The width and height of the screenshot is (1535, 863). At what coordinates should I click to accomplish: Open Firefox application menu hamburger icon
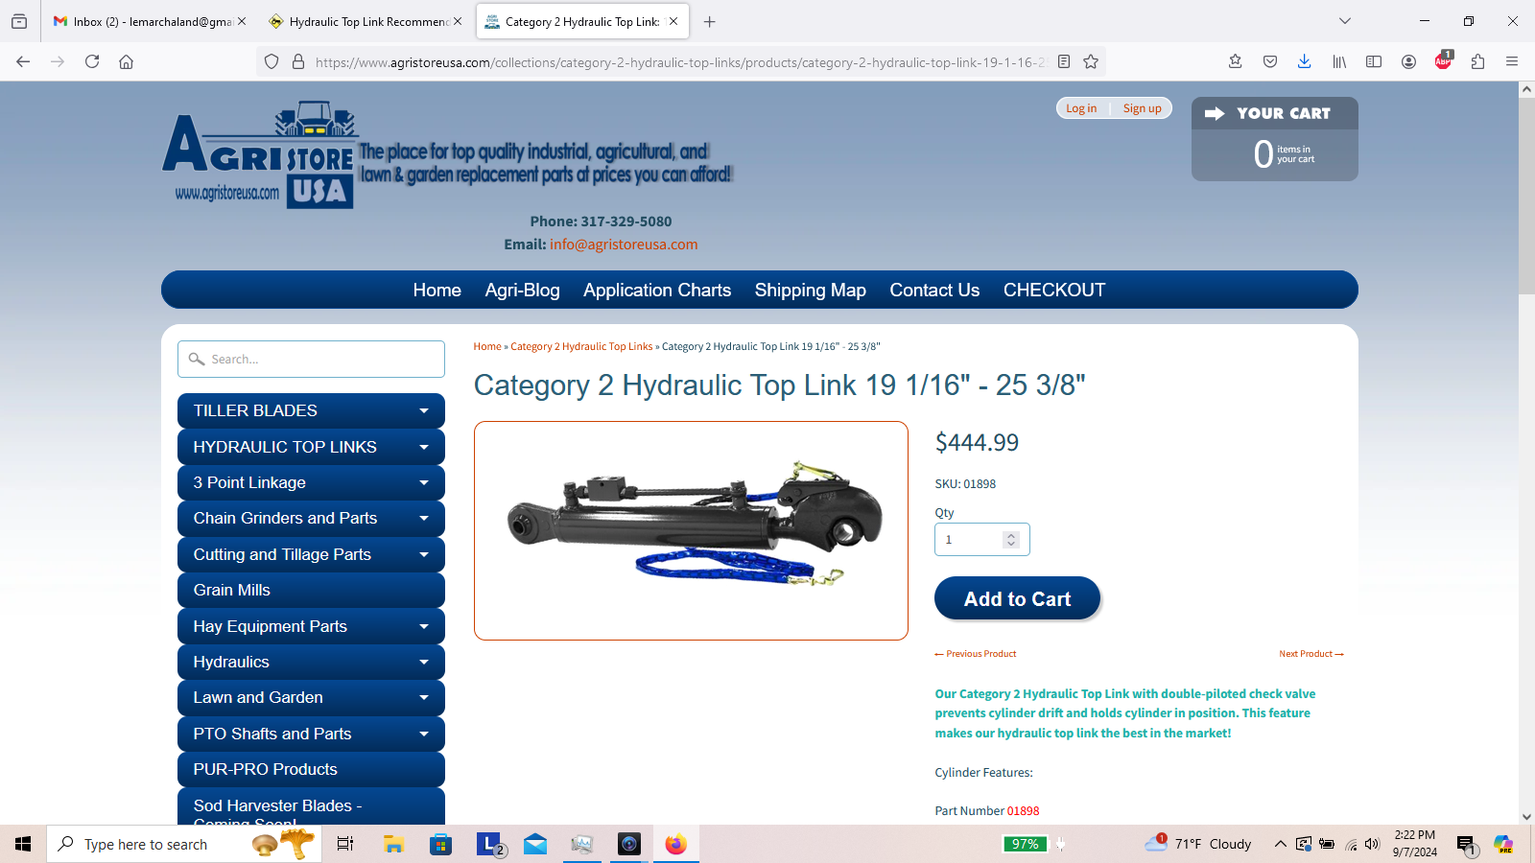tap(1512, 61)
